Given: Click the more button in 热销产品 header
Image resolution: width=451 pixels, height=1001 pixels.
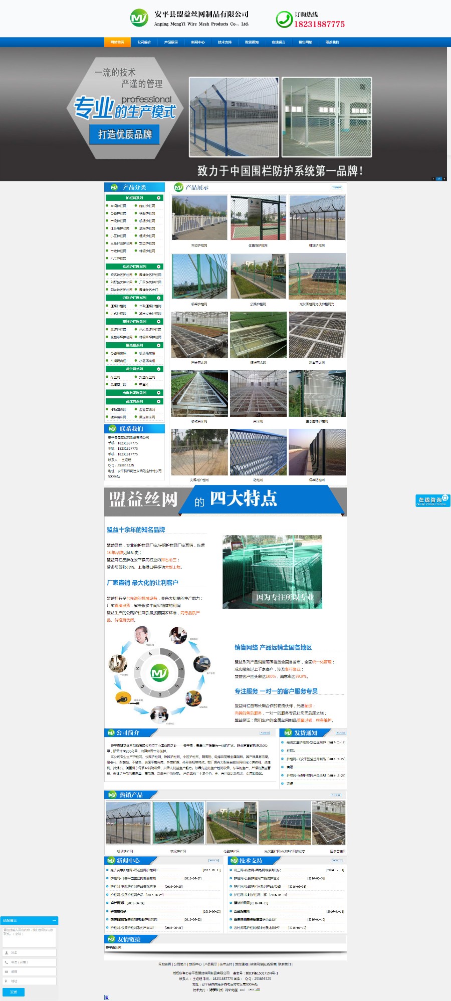Looking at the screenshot, I should click(336, 795).
